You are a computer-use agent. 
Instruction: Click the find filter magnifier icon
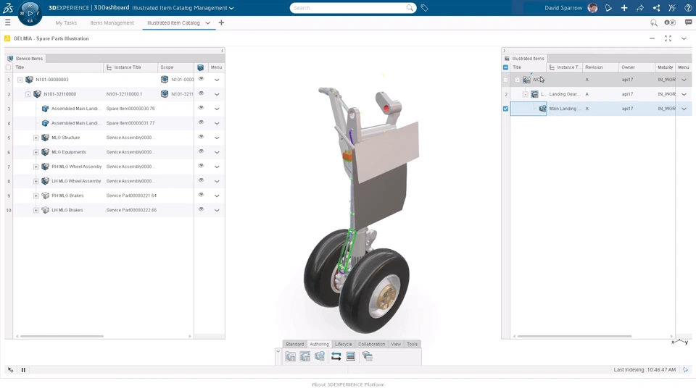click(x=654, y=22)
